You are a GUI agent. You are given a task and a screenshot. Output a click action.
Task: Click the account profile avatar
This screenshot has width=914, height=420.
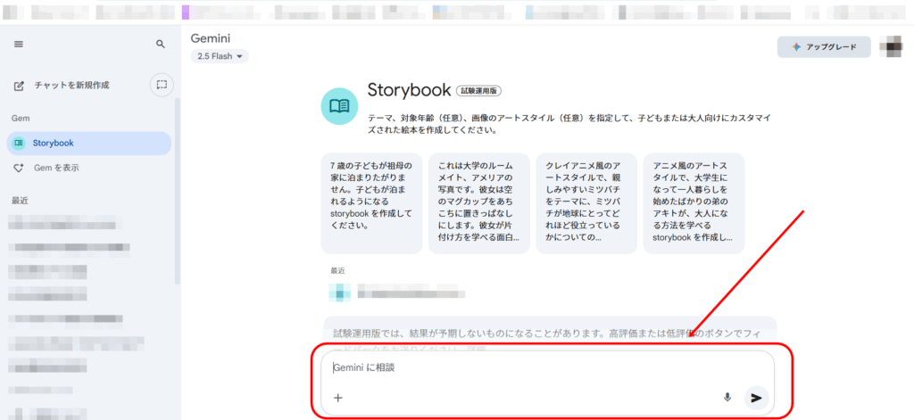891,46
